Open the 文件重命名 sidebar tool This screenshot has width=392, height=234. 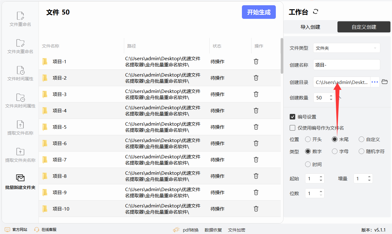pos(20,19)
